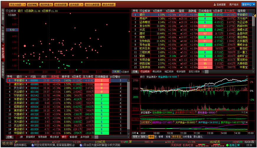Sort the stock list by the 换手率 column header

click(66, 77)
